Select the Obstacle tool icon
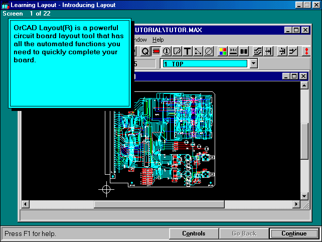 pyautogui.click(x=177, y=51)
